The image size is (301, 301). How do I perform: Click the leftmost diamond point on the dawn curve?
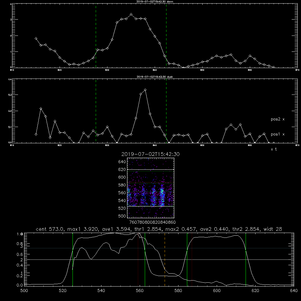(x=36, y=39)
